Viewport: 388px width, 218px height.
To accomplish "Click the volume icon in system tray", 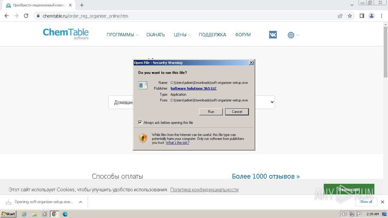I will coord(345,214).
